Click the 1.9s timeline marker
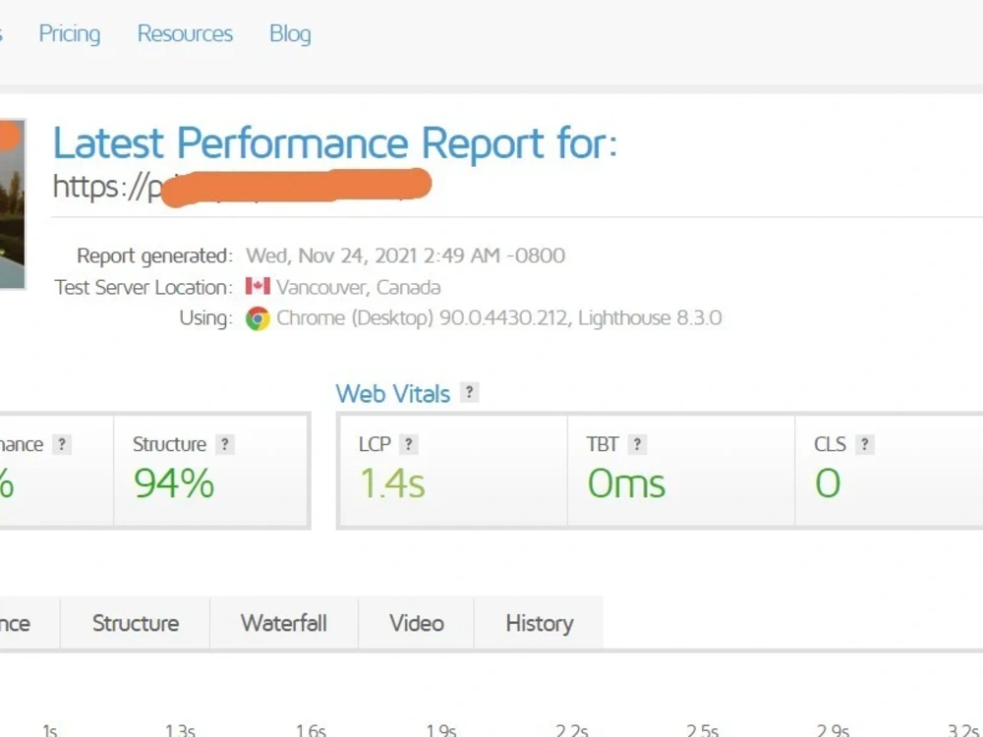Image resolution: width=983 pixels, height=737 pixels. pyautogui.click(x=441, y=730)
